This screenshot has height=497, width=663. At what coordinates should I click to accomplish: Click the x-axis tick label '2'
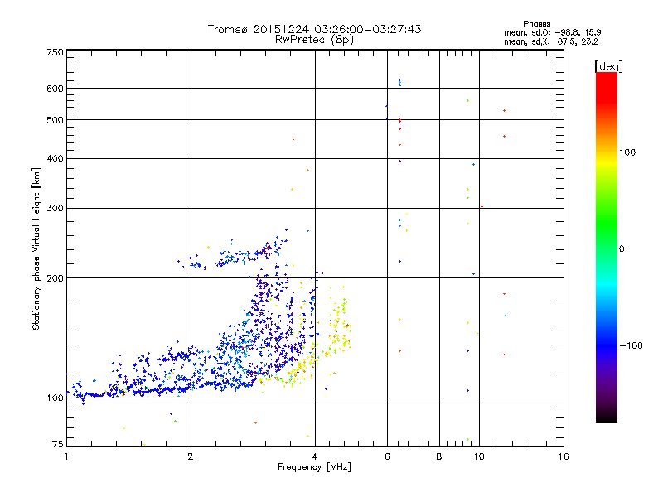pyautogui.click(x=191, y=456)
